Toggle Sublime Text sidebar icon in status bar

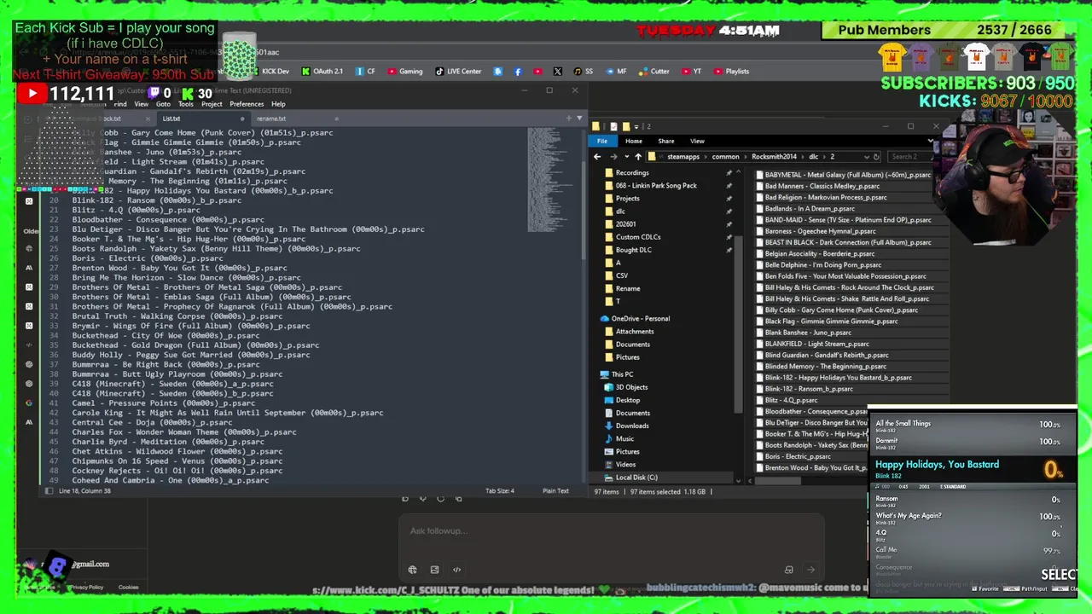tap(49, 491)
